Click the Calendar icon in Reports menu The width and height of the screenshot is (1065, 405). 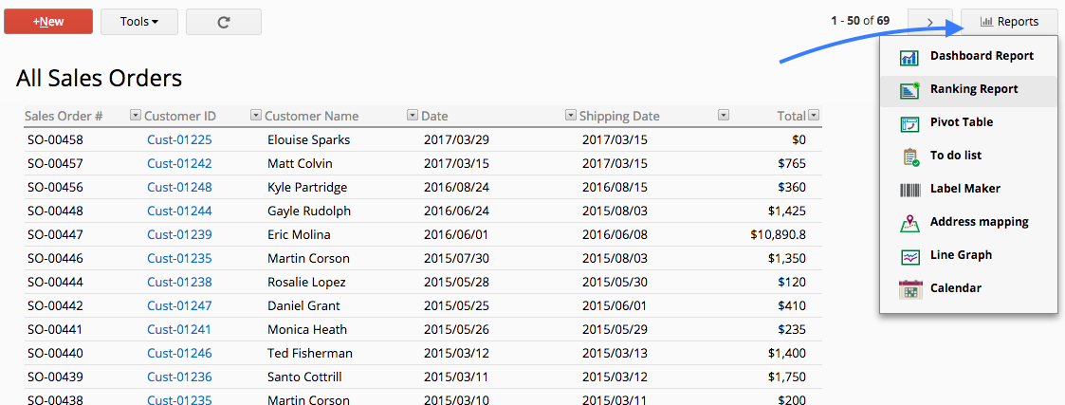coord(909,289)
